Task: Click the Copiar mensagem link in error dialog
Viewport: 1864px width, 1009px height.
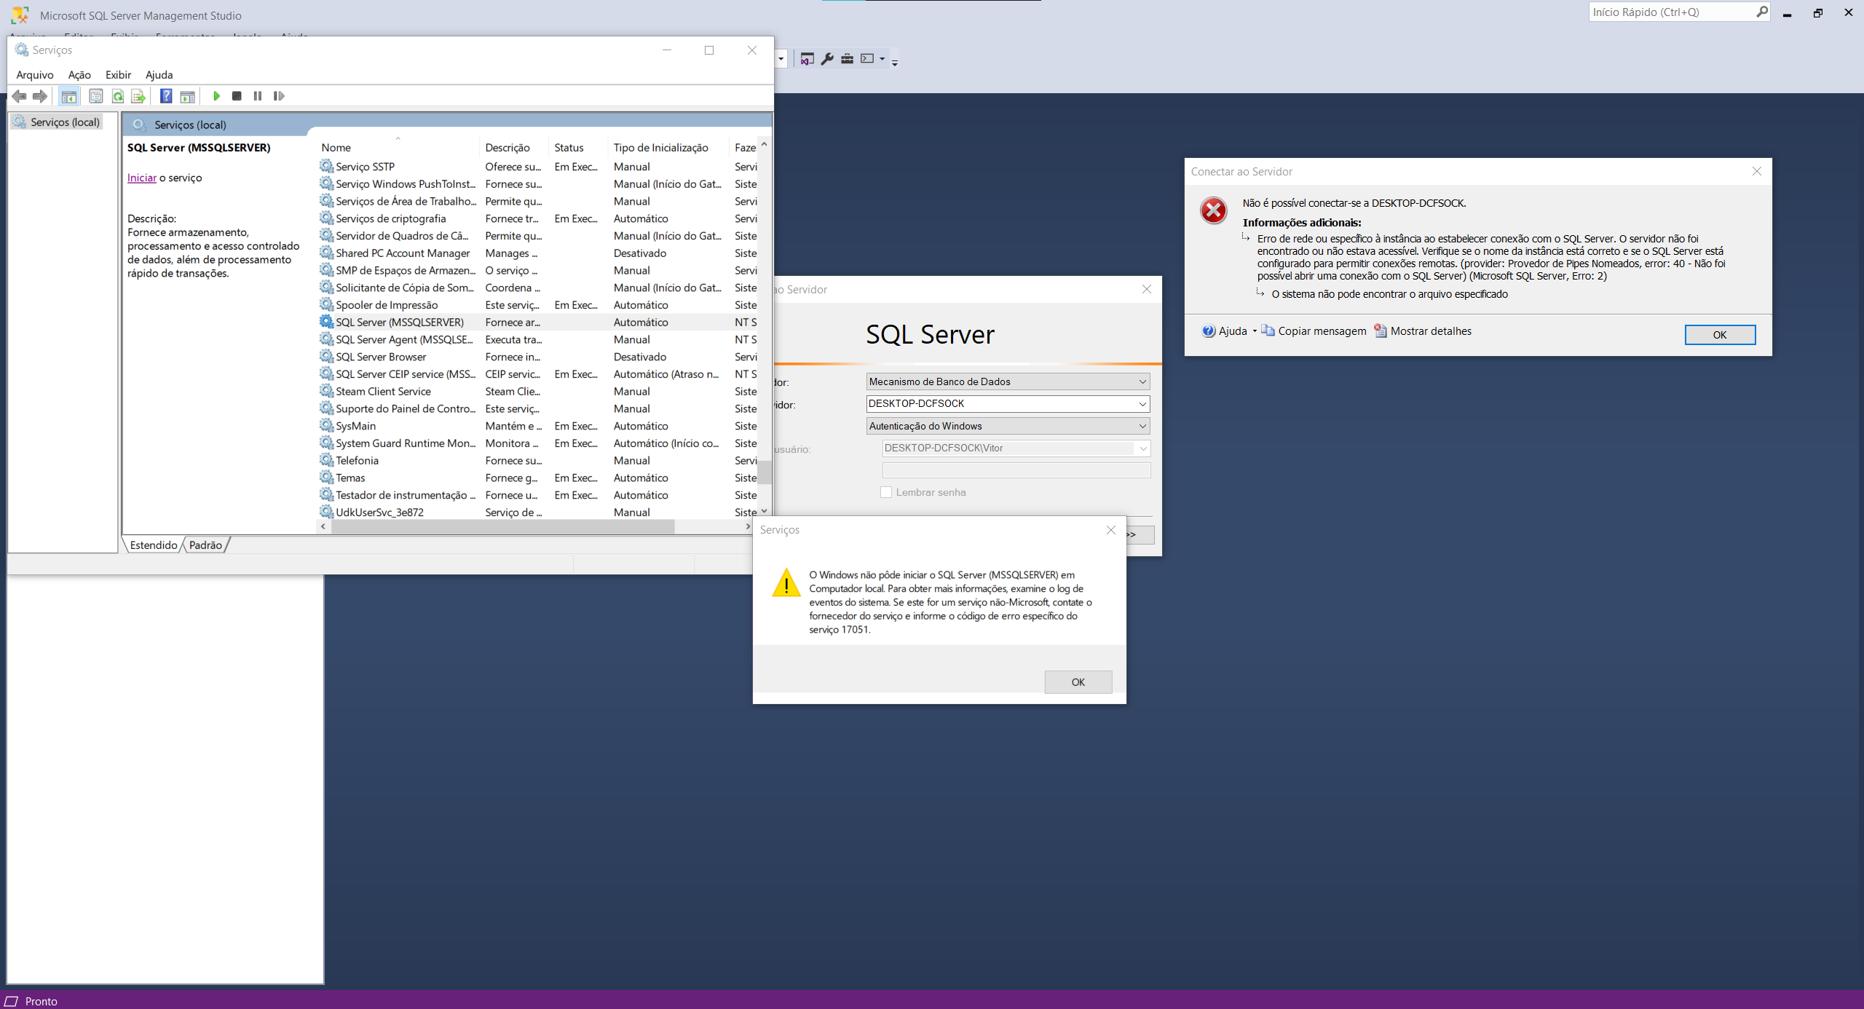Action: (1319, 331)
